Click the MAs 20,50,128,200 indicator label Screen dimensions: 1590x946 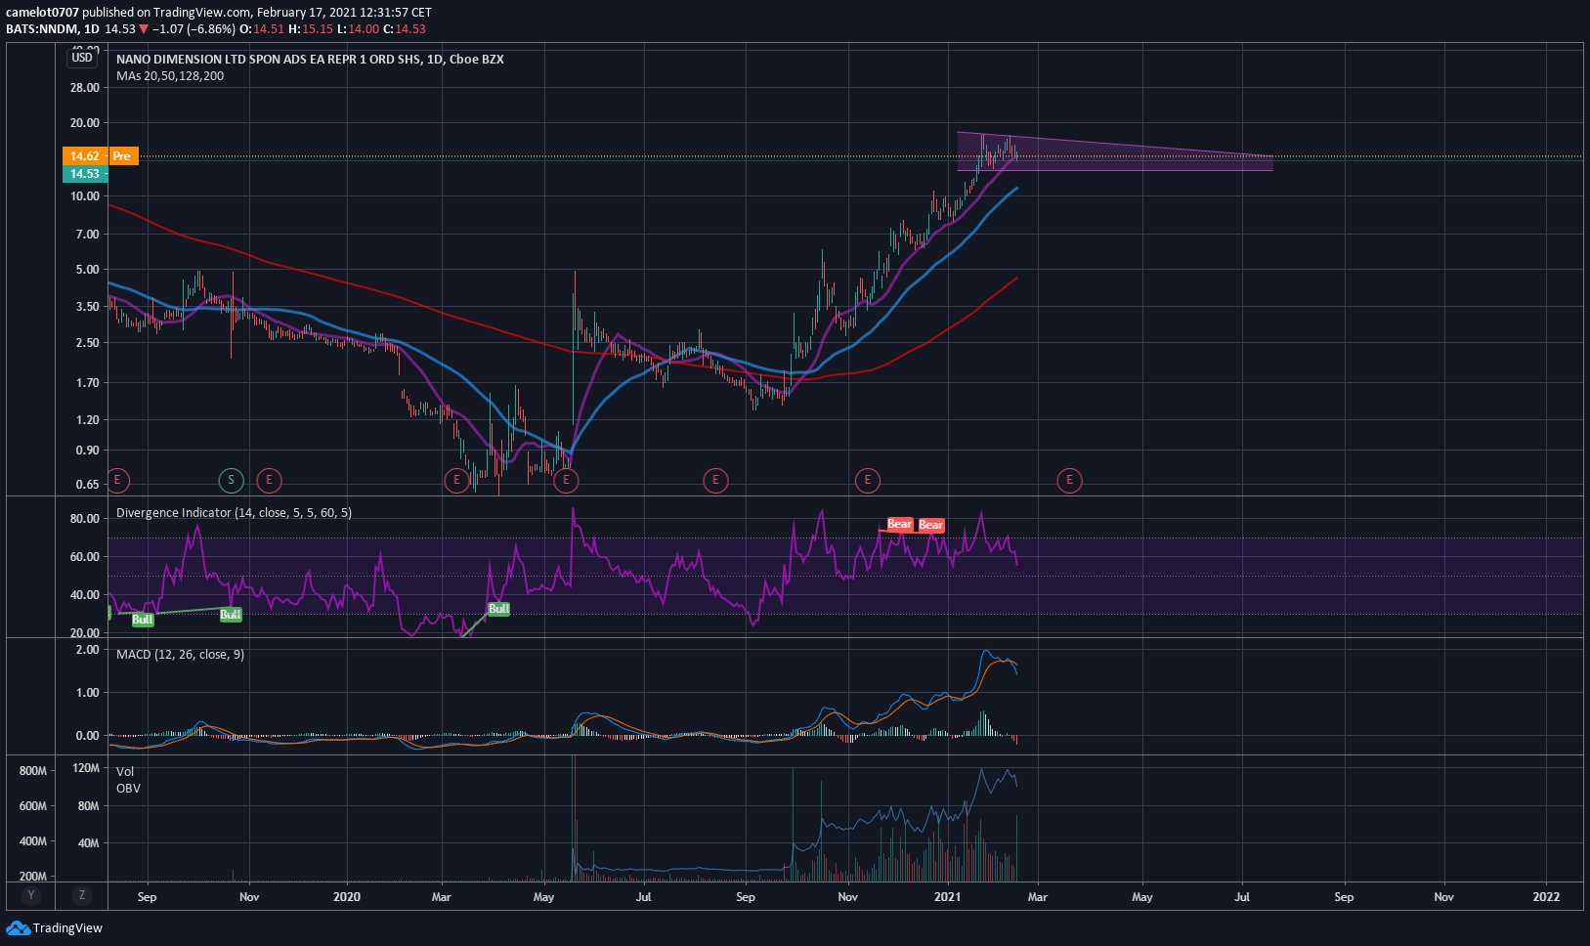170,76
